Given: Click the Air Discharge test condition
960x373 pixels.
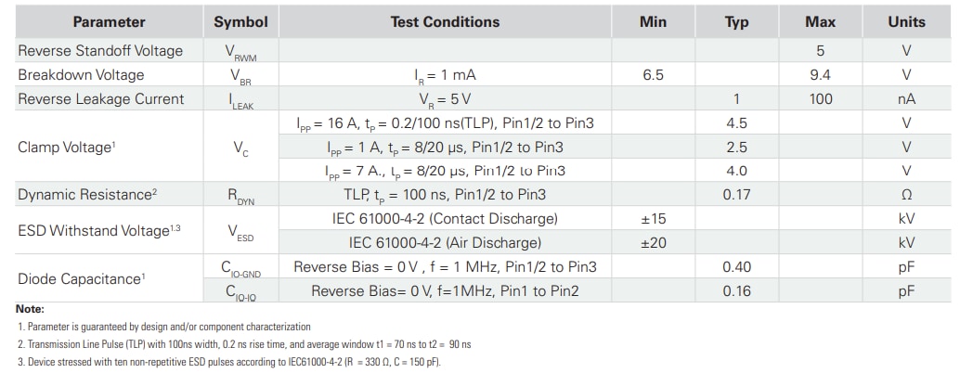Looking at the screenshot, I should pos(445,243).
